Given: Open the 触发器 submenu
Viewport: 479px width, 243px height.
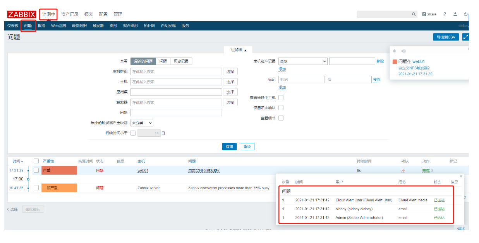Looking at the screenshot, I should point(98,26).
